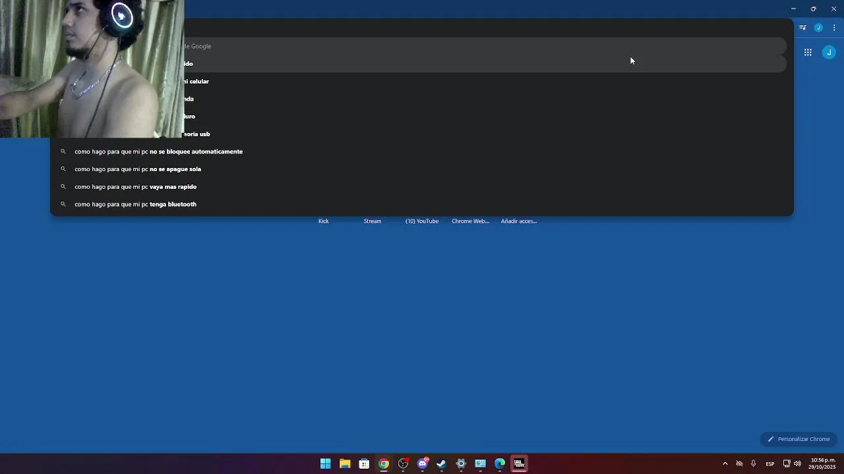Click the Google Chrome taskbar icon
Viewport: 844px width, 474px height.
pyautogui.click(x=384, y=463)
